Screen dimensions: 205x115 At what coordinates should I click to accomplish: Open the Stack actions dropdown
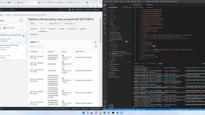point(54,24)
